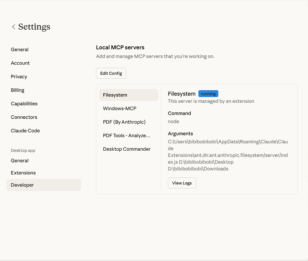
Task: Click the Edit Config button
Action: 111,73
